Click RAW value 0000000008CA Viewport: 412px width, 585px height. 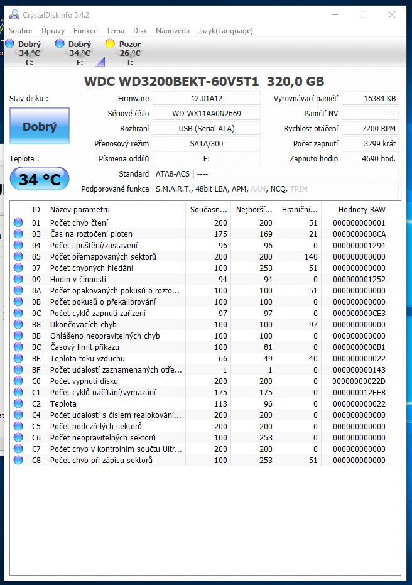click(359, 234)
